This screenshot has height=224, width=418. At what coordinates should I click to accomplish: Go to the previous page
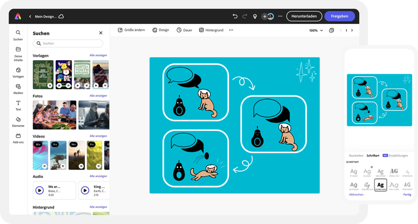(341, 31)
